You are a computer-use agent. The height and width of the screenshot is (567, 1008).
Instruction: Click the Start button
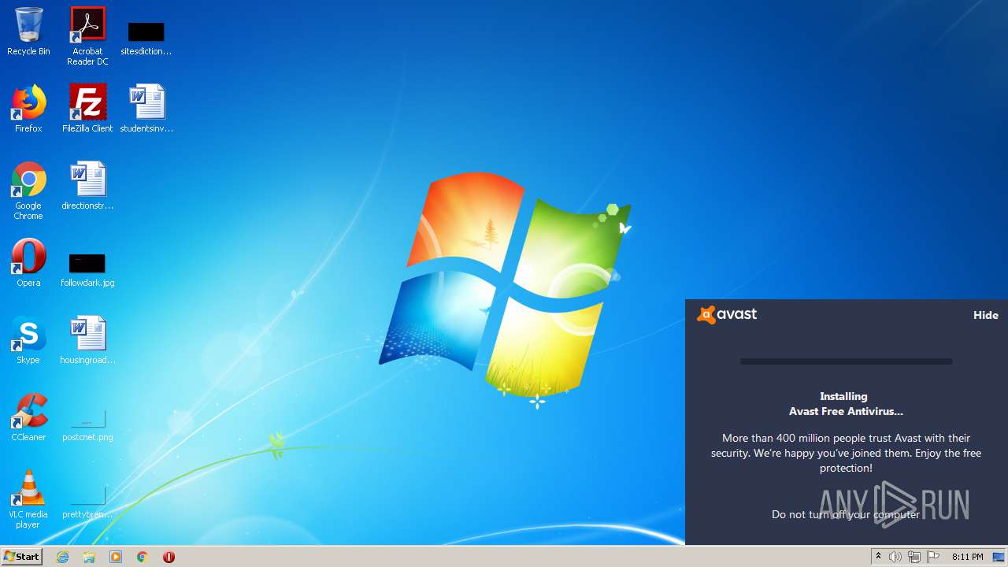(21, 556)
